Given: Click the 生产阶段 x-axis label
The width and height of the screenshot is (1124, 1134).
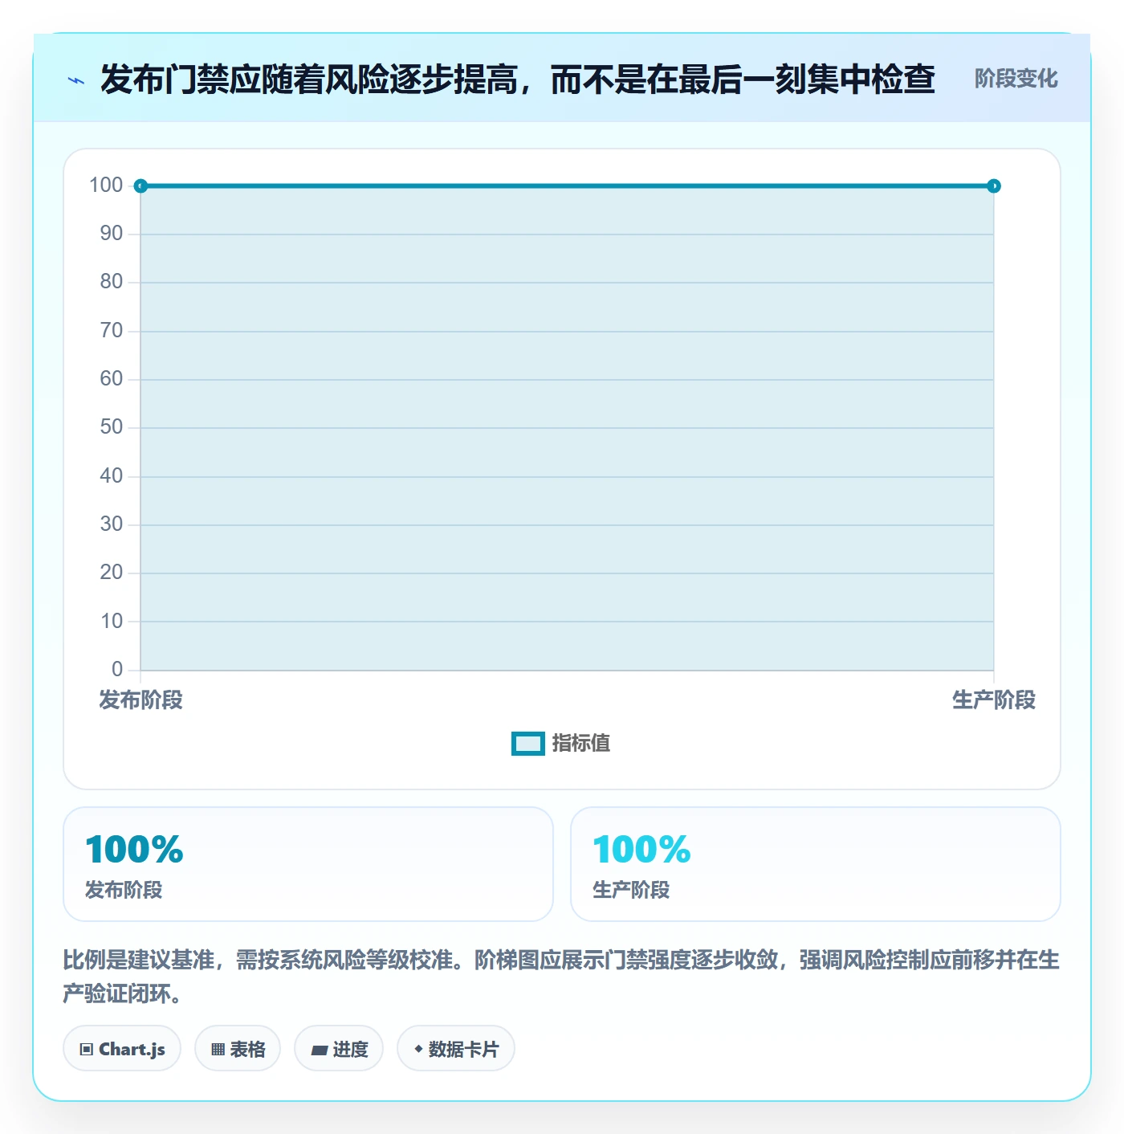Looking at the screenshot, I should coord(994,700).
